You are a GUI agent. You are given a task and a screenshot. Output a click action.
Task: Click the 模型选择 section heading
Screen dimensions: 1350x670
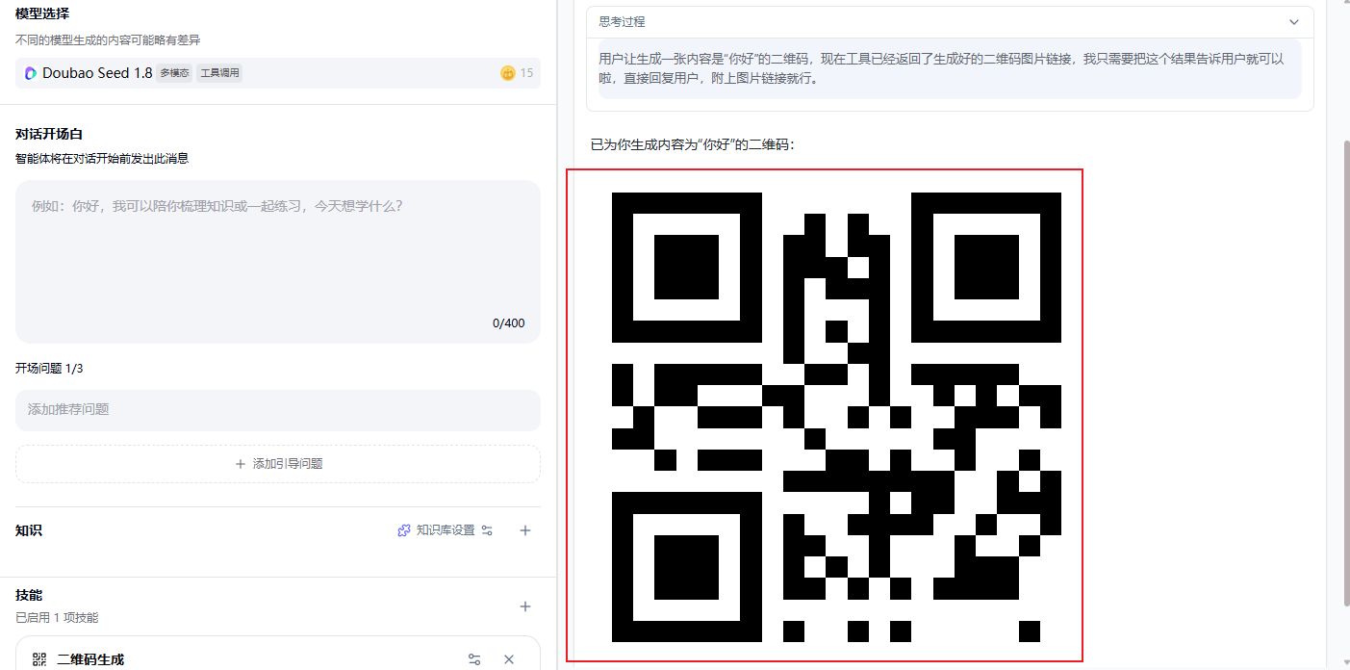tap(42, 13)
